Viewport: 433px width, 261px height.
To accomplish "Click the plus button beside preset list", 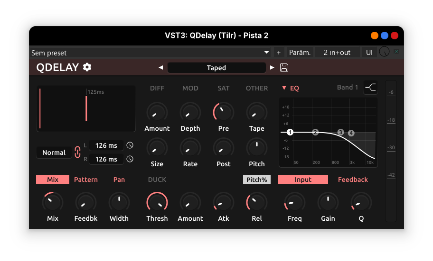I will [x=279, y=53].
